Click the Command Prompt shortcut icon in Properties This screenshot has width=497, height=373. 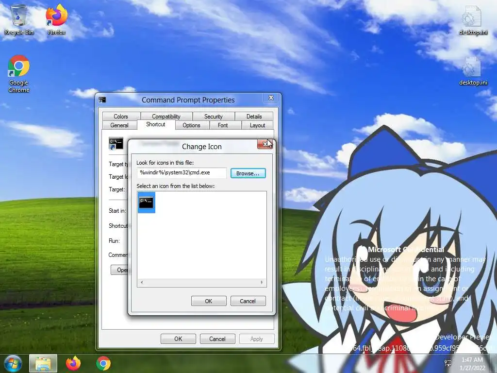tap(116, 143)
